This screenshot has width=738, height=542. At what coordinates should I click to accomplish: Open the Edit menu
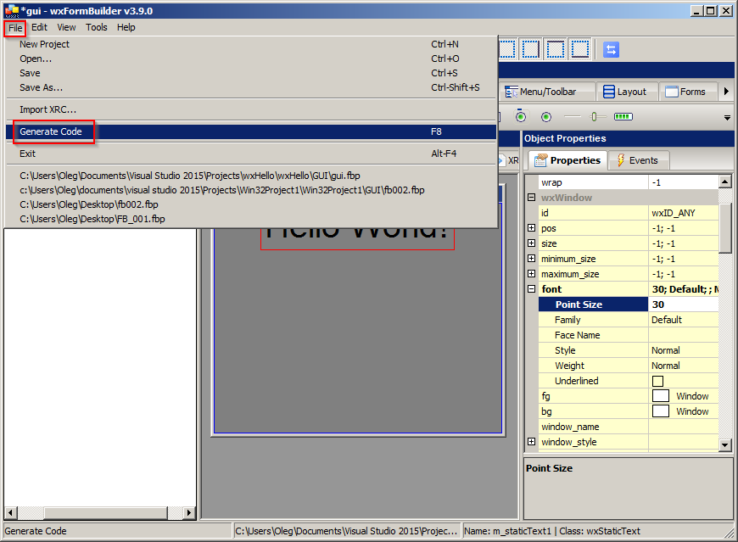tap(40, 27)
